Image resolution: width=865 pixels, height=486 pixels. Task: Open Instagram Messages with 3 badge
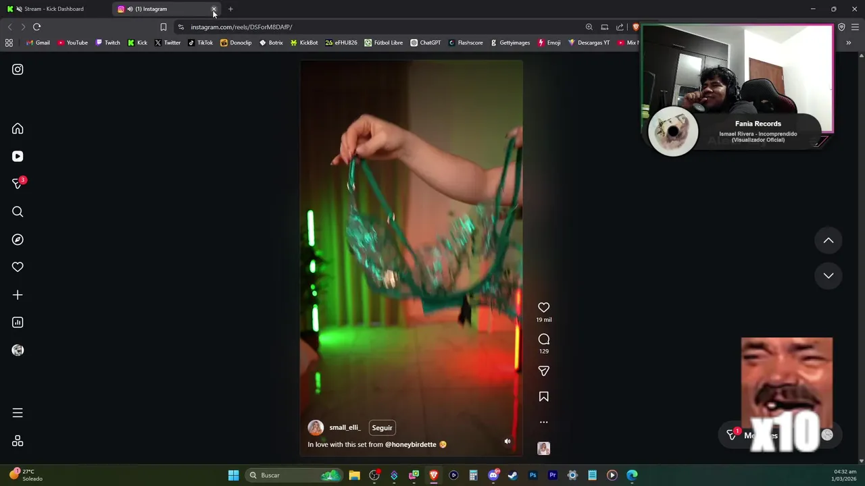[x=18, y=184]
